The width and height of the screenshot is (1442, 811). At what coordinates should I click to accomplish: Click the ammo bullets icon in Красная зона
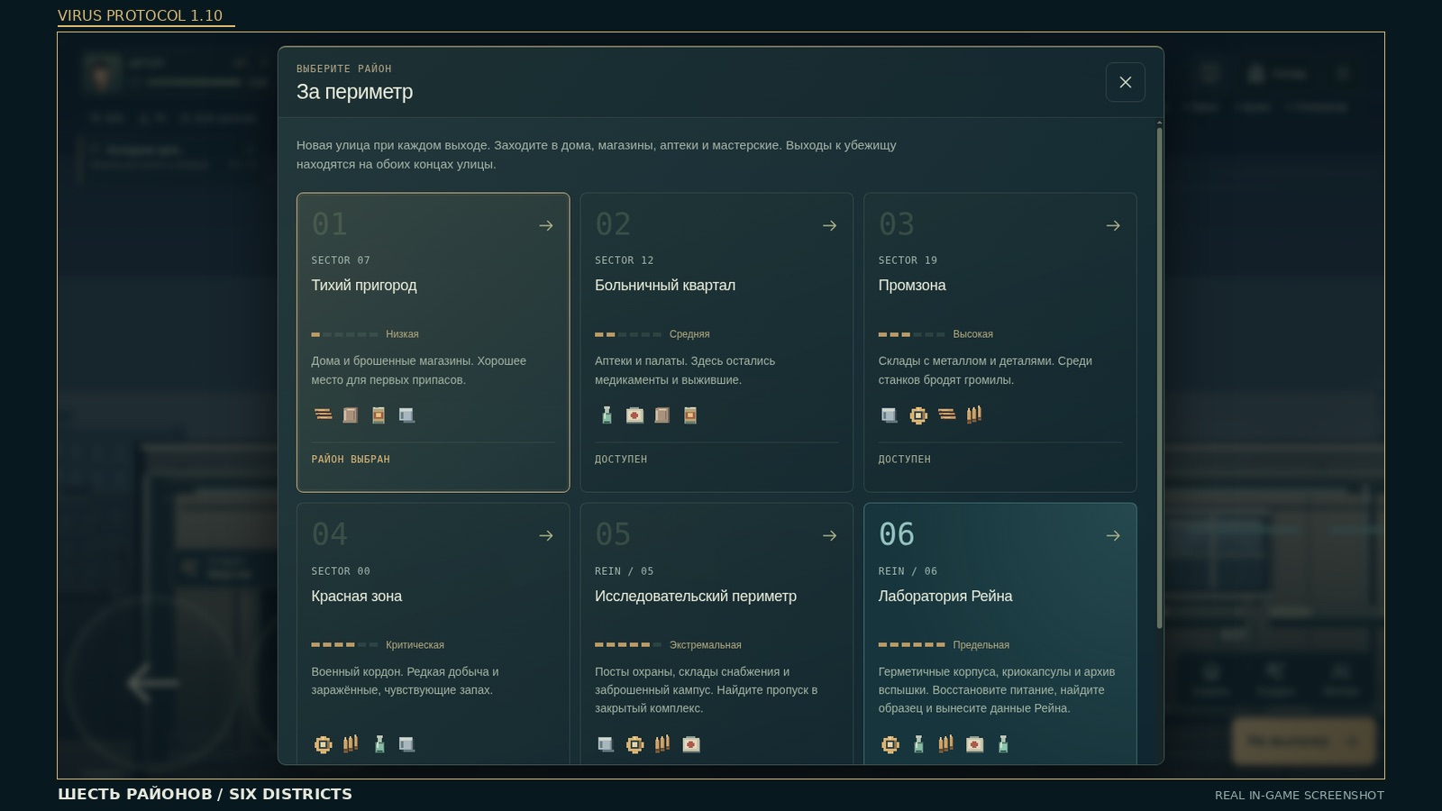(351, 743)
